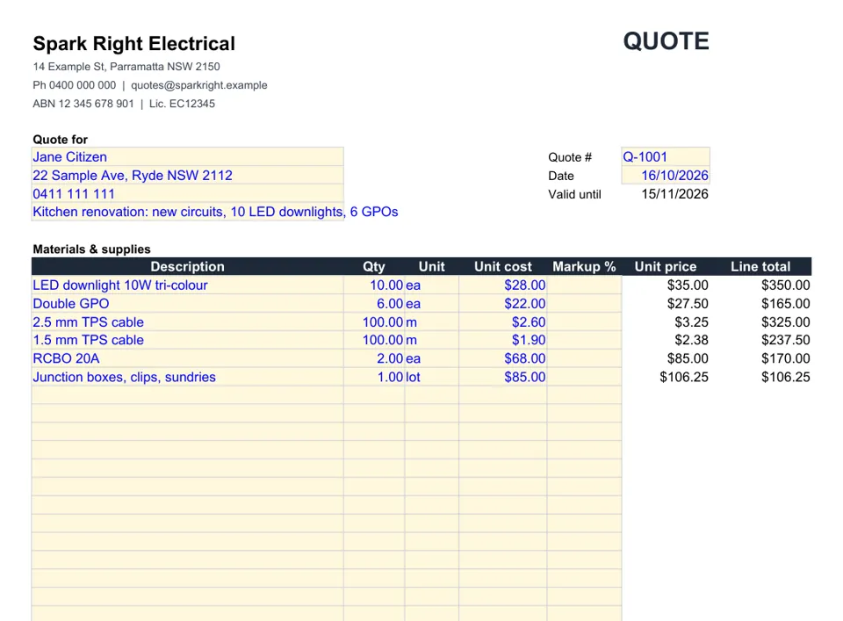
Task: Click the date cell 16/10/2026
Action: pyautogui.click(x=666, y=176)
